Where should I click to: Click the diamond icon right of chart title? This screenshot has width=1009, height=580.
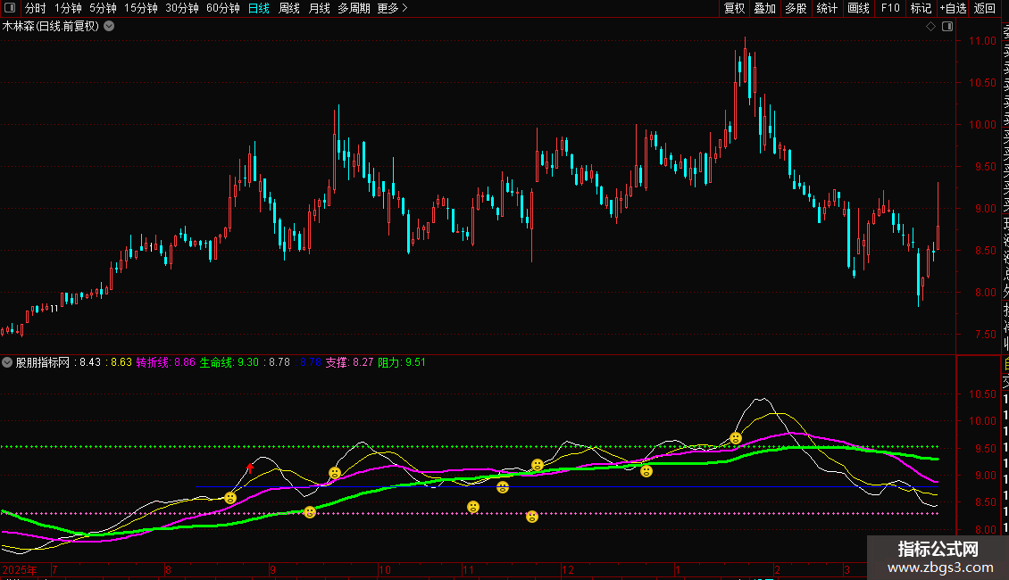[930, 27]
